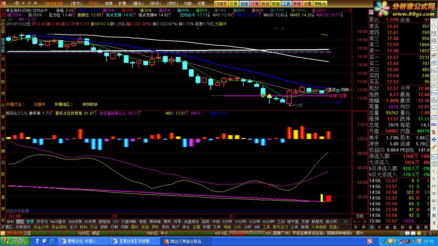Click the 扩展区 tab in the bottom row
This screenshot has height=246, width=438.
click(x=7, y=227)
